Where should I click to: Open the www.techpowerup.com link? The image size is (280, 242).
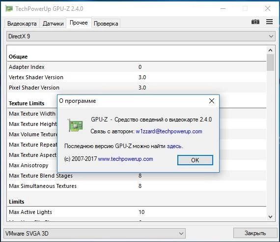[x=126, y=159]
